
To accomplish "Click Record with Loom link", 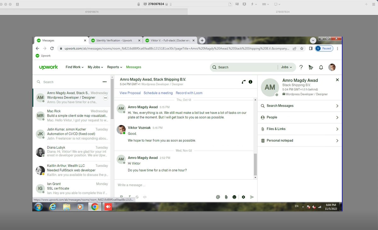I will [189, 93].
